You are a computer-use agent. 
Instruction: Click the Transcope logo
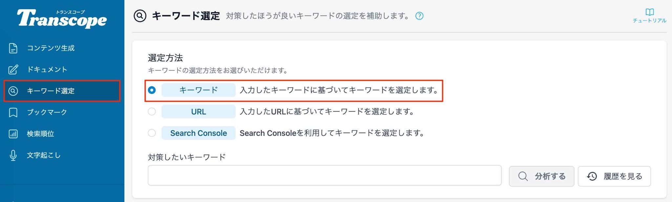coord(62,18)
